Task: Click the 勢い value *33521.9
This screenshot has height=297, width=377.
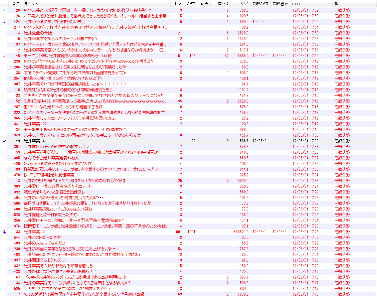Action: pyautogui.click(x=241, y=232)
